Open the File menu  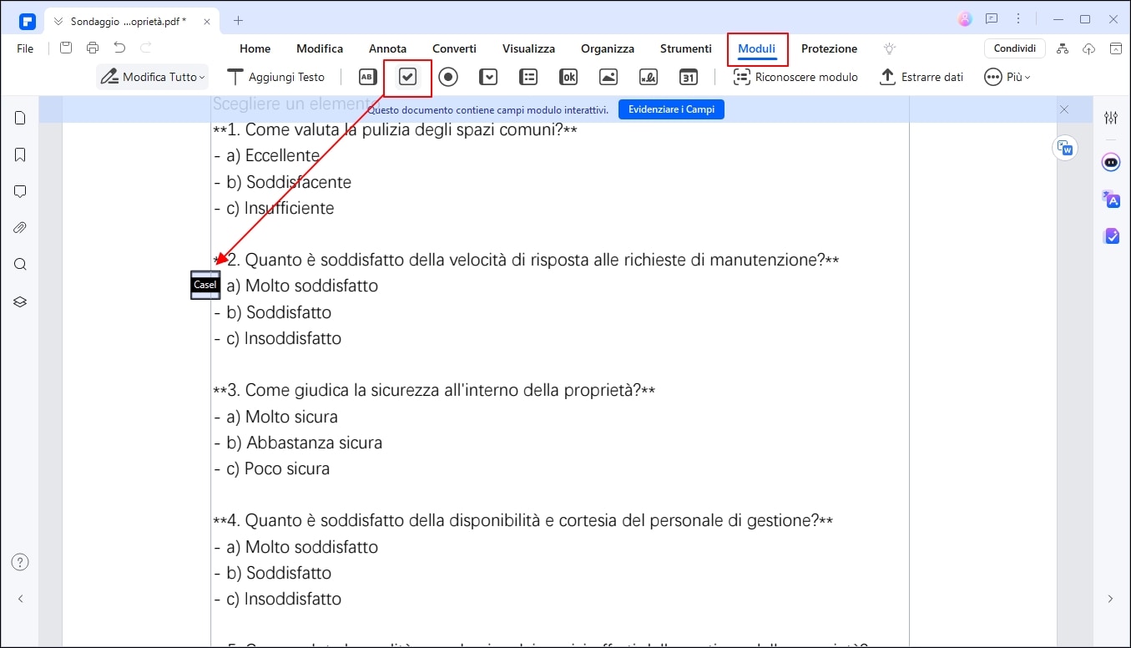[x=25, y=48]
